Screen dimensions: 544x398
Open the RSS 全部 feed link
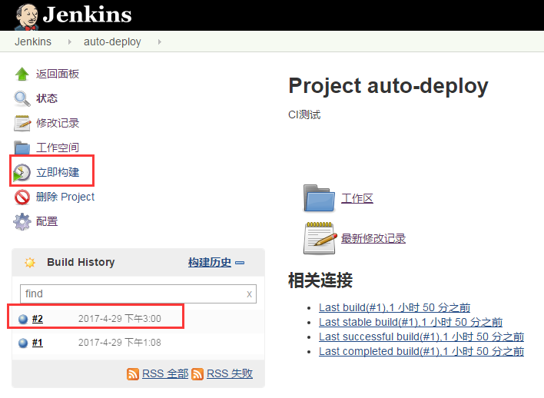(x=165, y=373)
